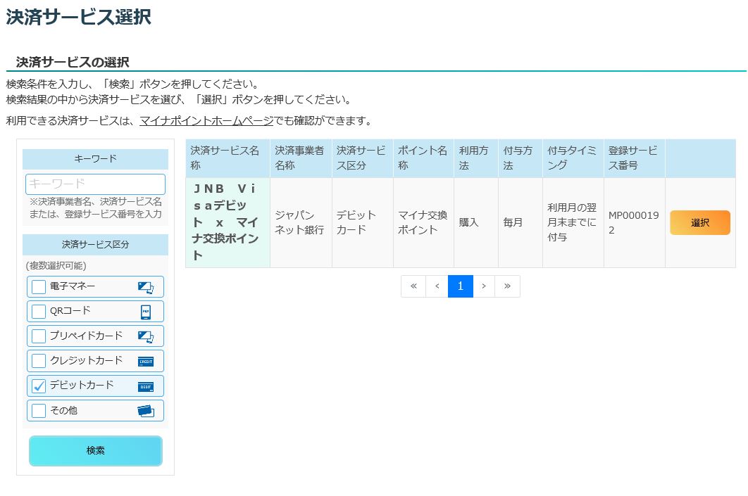748x496 pixels.
Task: Click the 決済サービス区分 sidebar filter heading
Action: 95,245
